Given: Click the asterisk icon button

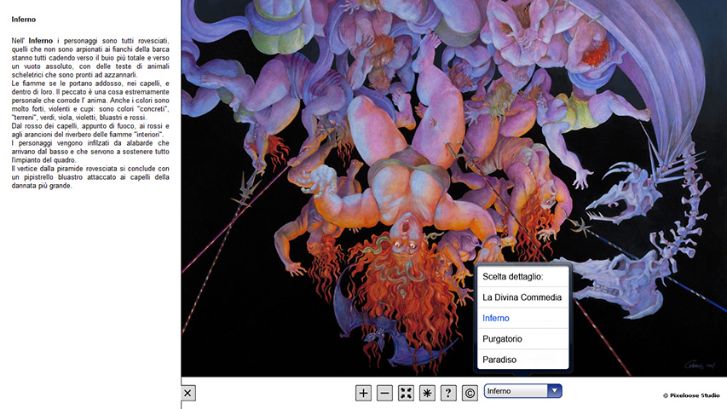Looking at the screenshot, I should click(427, 393).
